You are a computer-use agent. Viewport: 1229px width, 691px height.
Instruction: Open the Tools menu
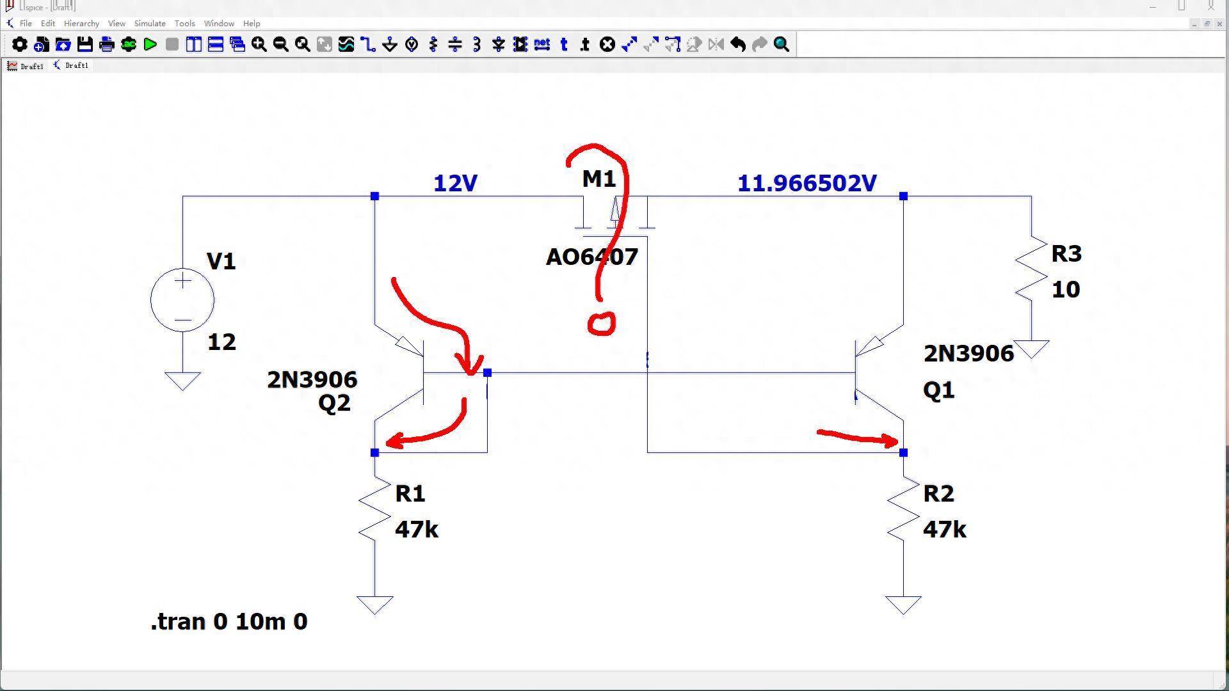pyautogui.click(x=184, y=24)
